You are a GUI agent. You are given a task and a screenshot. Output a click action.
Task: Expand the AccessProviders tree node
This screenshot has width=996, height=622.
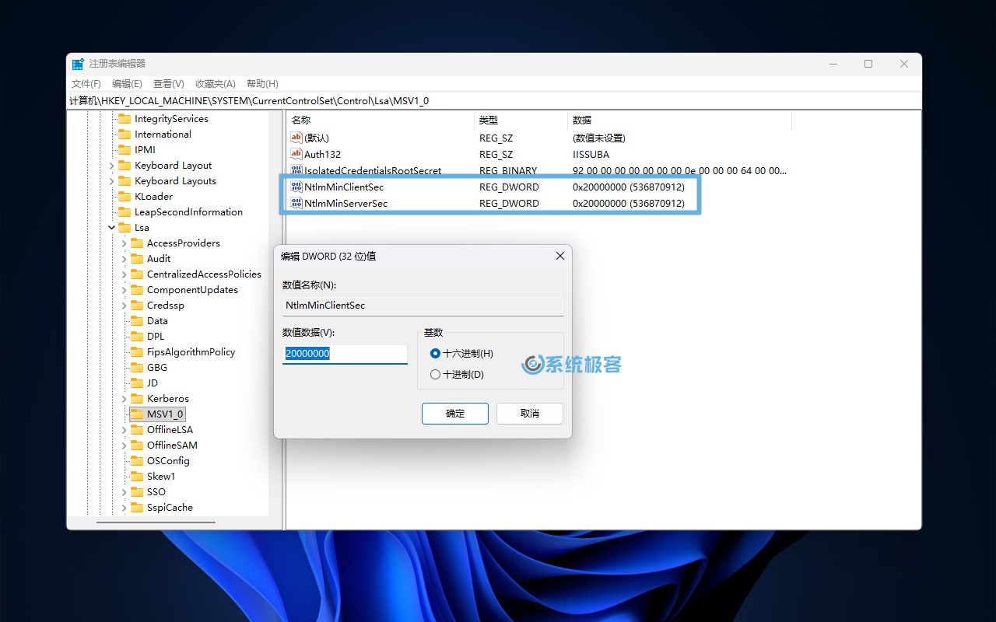[x=124, y=243]
